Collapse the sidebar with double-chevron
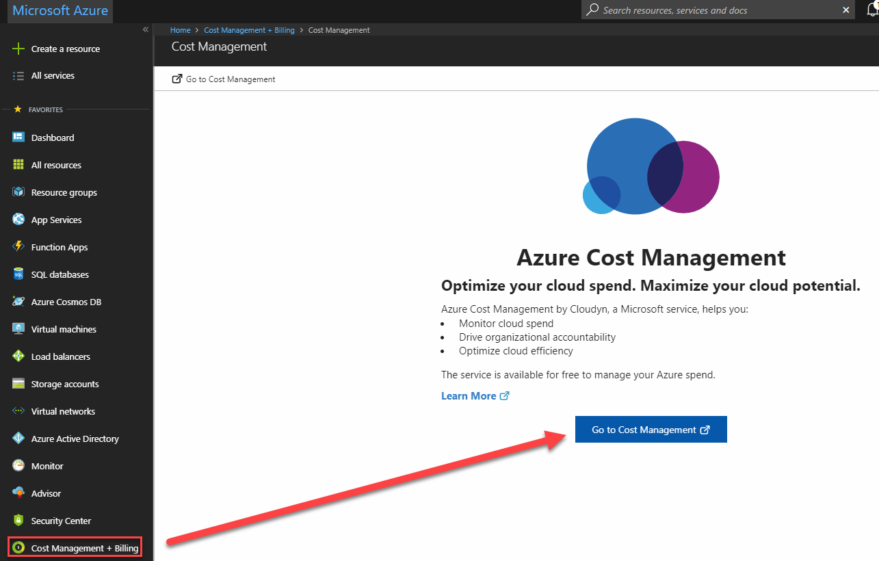Screen dimensions: 879x561 (x=146, y=29)
